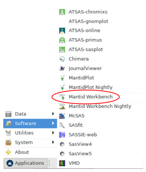Click the Applications panel button
The height and width of the screenshot is (172, 146).
point(26,163)
